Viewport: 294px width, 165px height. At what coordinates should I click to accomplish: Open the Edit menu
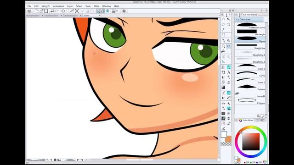36,6
